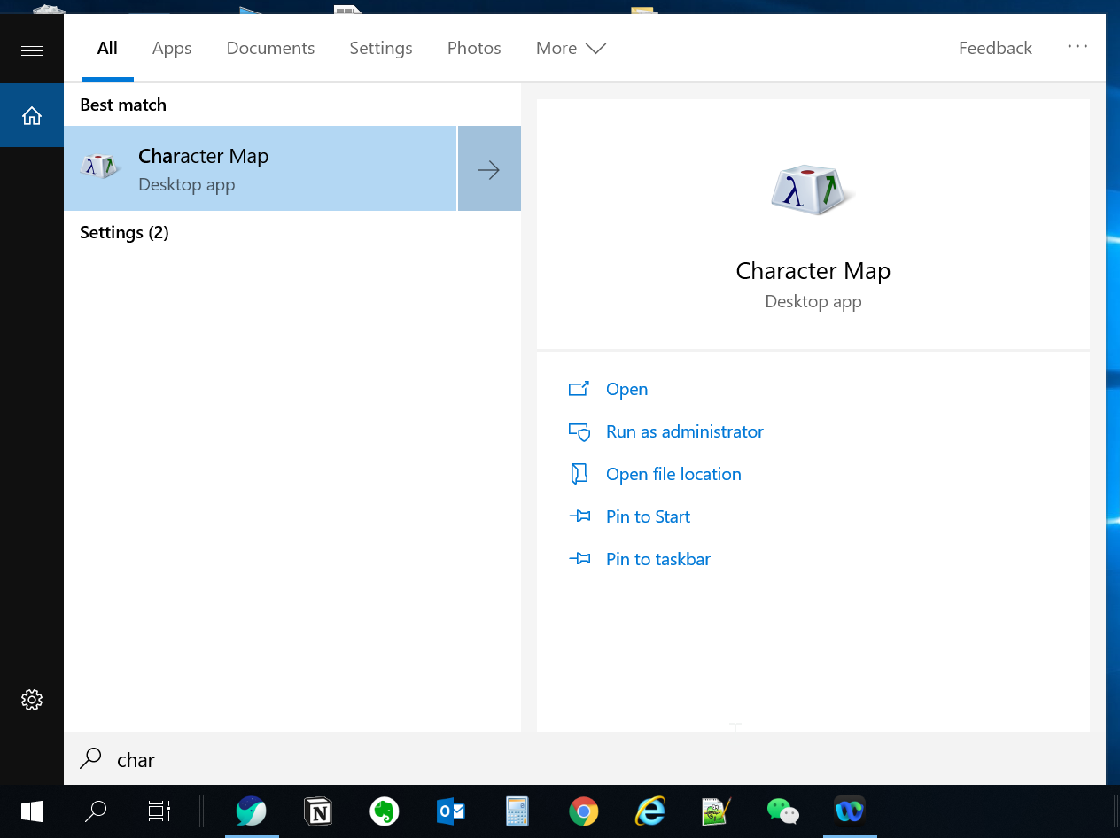Click the Open file location folder icon
1120x838 pixels.
click(579, 474)
